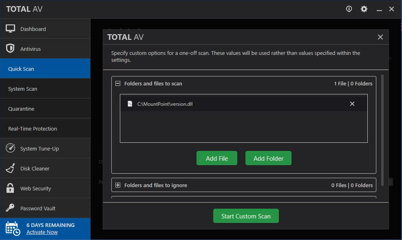Image resolution: width=402 pixels, height=240 pixels.
Task: Go to the Web Security section
Action: click(45, 188)
